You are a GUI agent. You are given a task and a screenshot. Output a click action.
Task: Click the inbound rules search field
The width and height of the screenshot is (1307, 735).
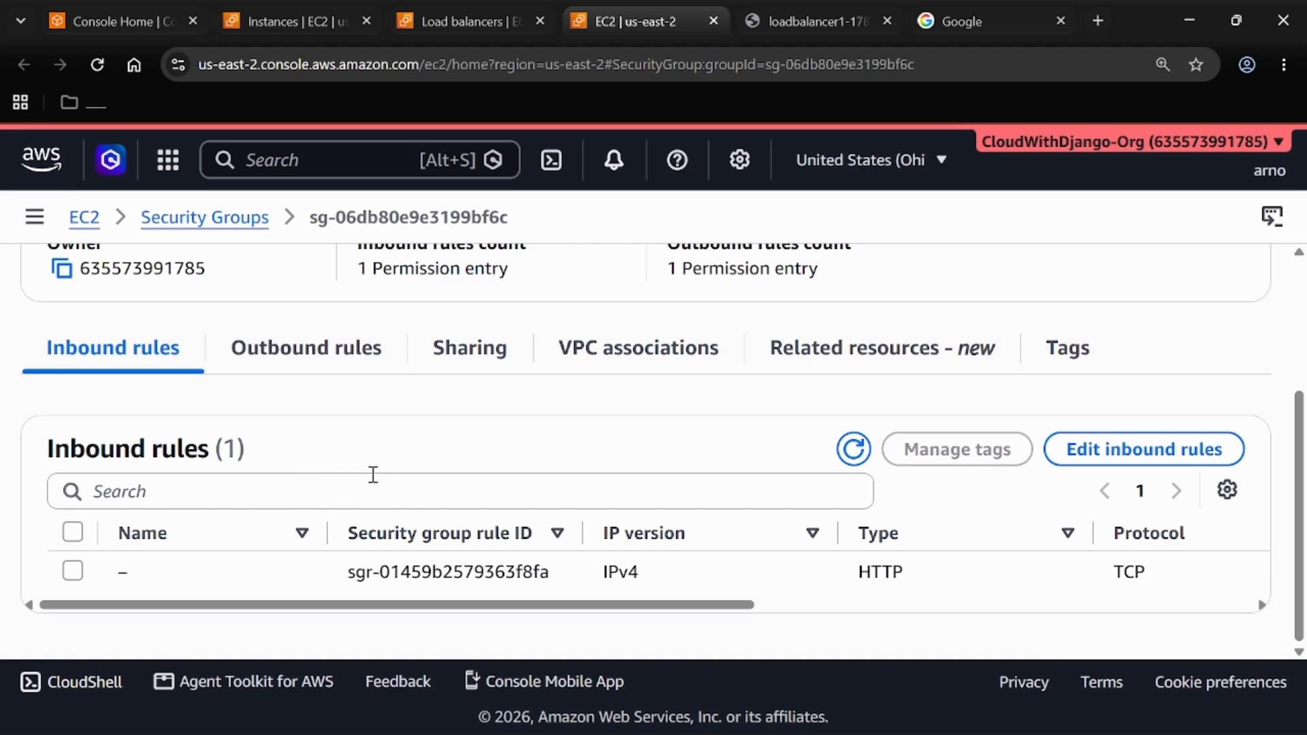click(x=460, y=491)
